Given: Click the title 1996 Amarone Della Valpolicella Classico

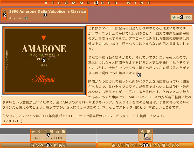Looking at the screenshot, I should (47, 11).
